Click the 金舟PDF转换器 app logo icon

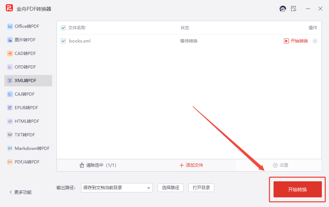9,8
